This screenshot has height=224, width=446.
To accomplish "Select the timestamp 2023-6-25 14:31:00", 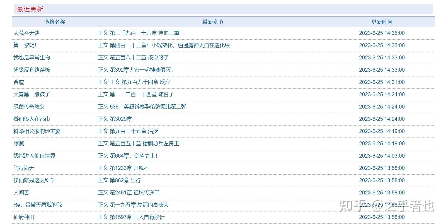I will click(x=382, y=82).
